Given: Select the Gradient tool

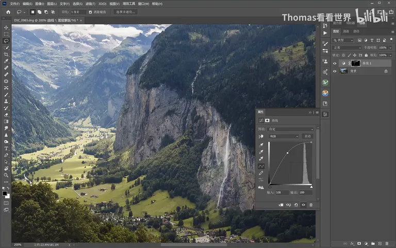Looking at the screenshot, I should [x=6, y=121].
